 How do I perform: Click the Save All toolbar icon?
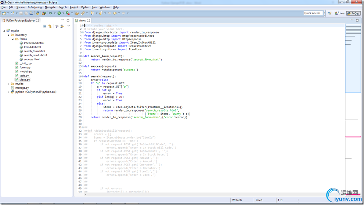(26, 13)
